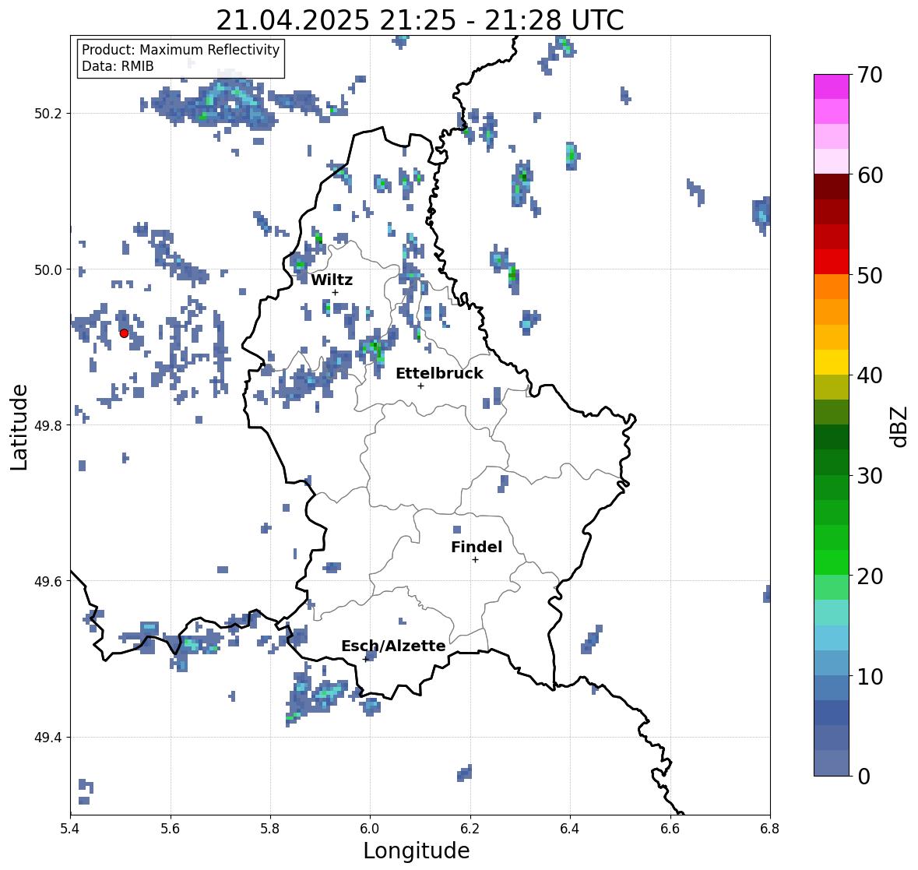The height and width of the screenshot is (870, 918).
Task: Click the light blue 10 dBZ colorbar segment
Action: click(x=832, y=663)
